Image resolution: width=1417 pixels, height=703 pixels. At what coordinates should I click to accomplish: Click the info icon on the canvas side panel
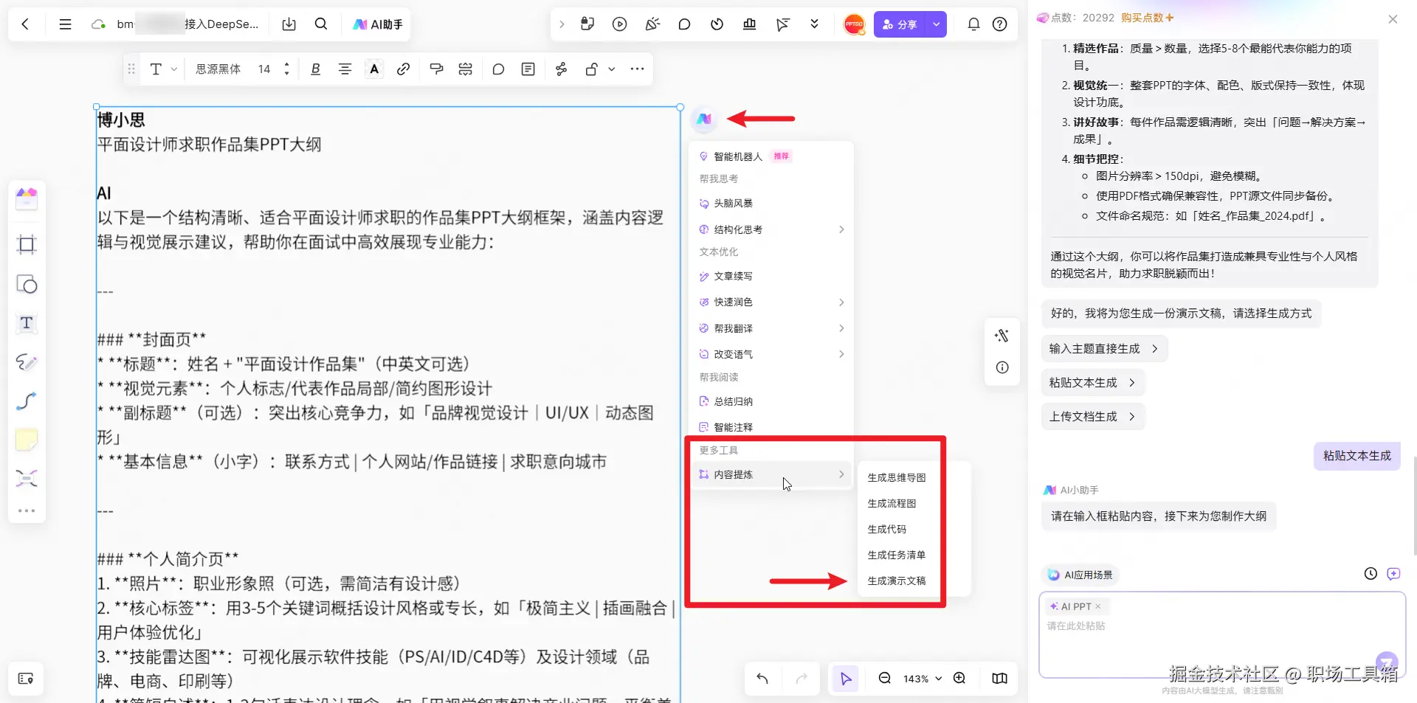click(x=1002, y=367)
